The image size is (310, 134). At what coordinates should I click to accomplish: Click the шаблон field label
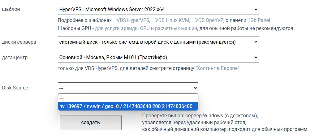point(11,9)
